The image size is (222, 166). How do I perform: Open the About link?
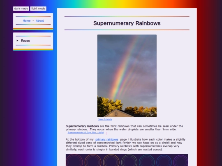click(40, 20)
